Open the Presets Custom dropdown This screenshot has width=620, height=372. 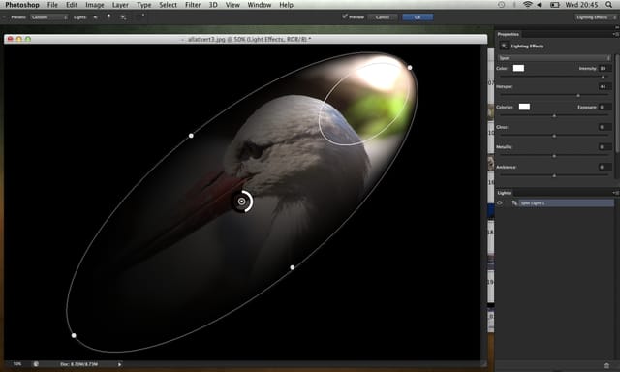[x=49, y=17]
